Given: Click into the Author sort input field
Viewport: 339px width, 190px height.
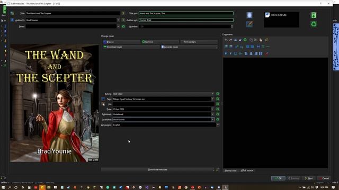Looking at the screenshot, I should 186,20.
